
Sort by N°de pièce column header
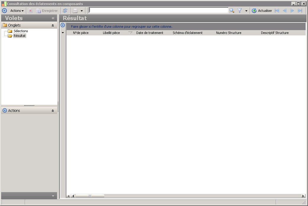[x=81, y=33]
